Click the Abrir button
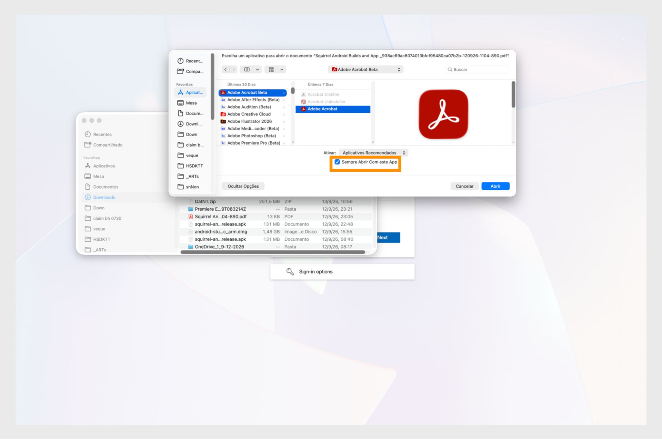Screen dimensions: 662x439 (495, 186)
